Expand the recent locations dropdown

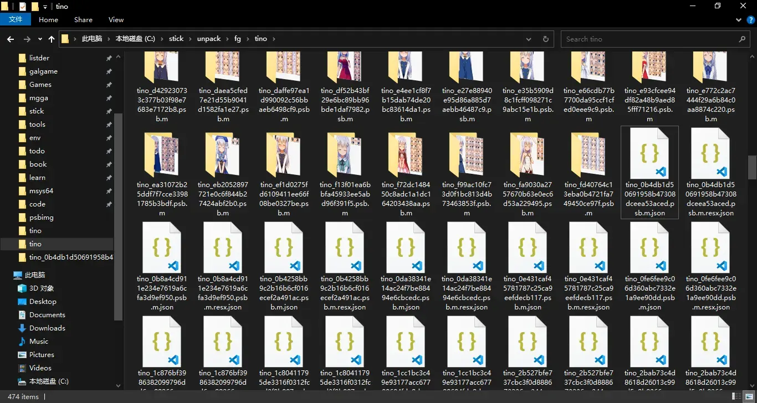click(40, 39)
